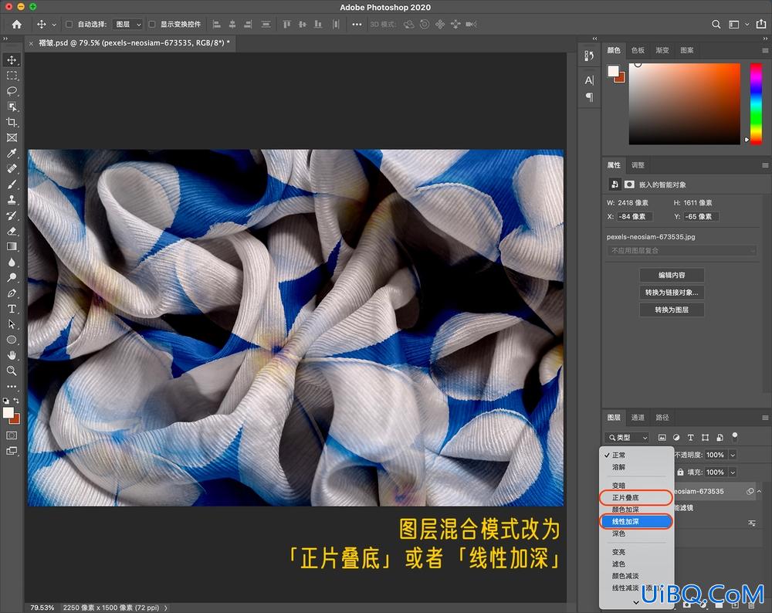Toggle Quick Mask mode
The height and width of the screenshot is (613, 772).
coord(12,435)
